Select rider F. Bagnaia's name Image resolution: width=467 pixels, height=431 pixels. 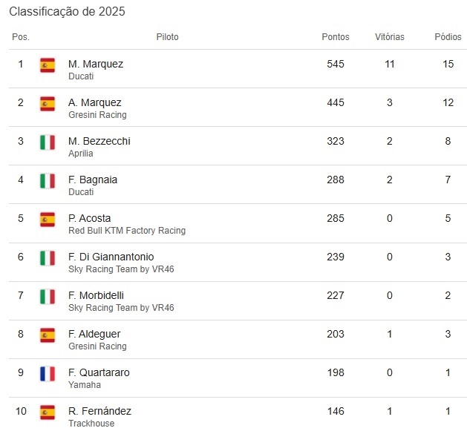point(93,180)
